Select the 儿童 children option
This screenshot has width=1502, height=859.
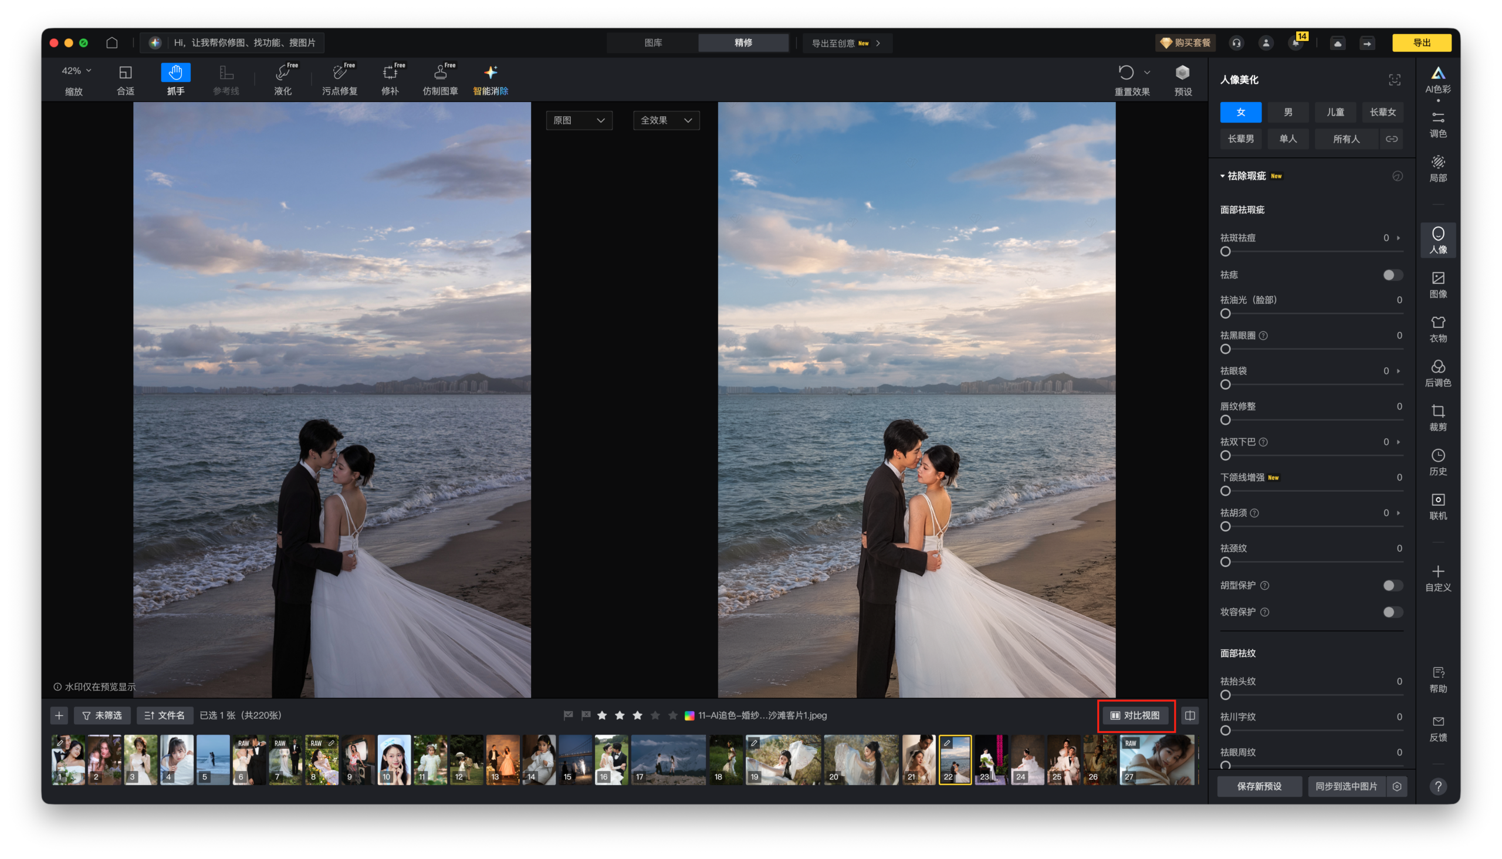point(1335,112)
